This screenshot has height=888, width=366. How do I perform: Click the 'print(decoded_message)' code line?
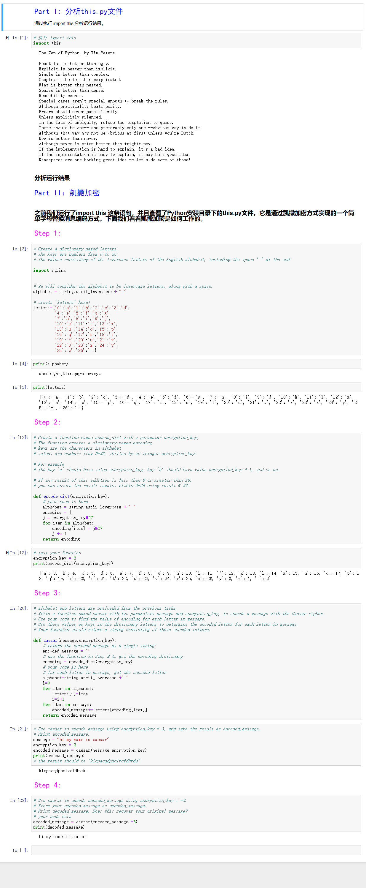tap(59, 827)
